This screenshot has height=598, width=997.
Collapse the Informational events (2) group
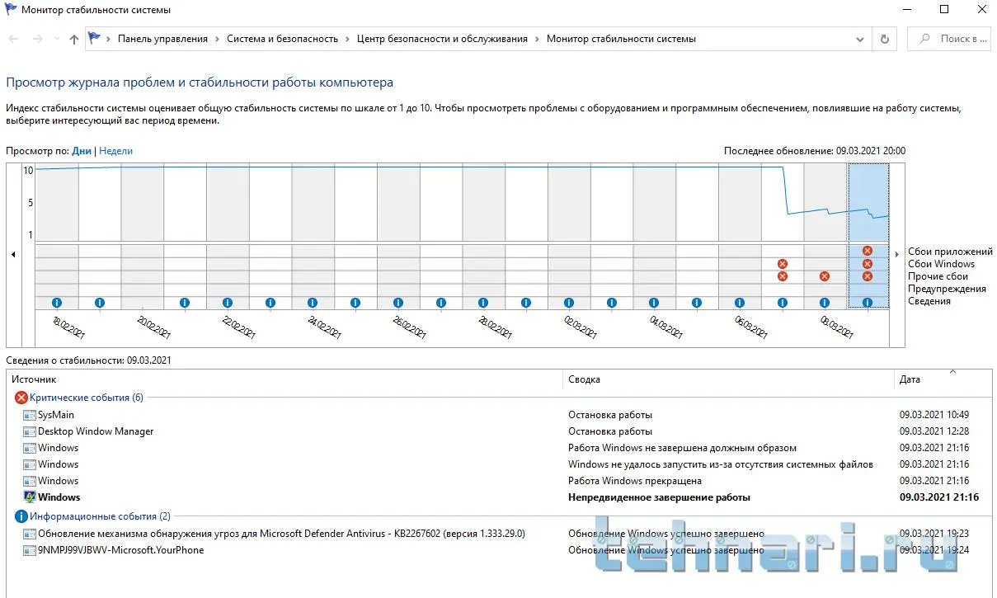21,516
